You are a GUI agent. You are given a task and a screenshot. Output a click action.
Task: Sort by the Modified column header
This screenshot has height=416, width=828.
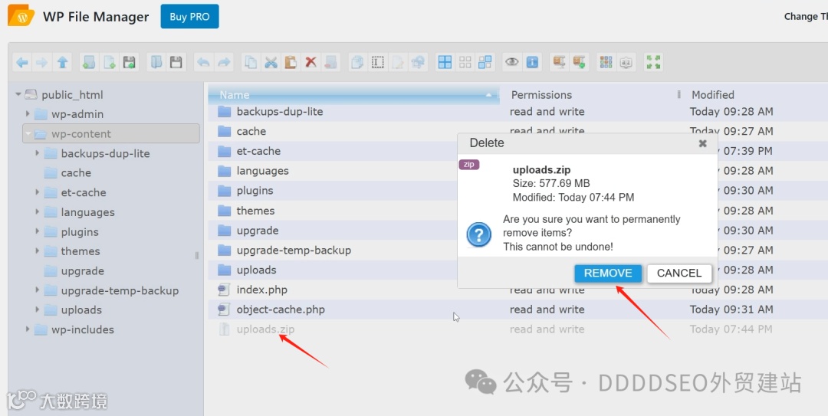755,95
